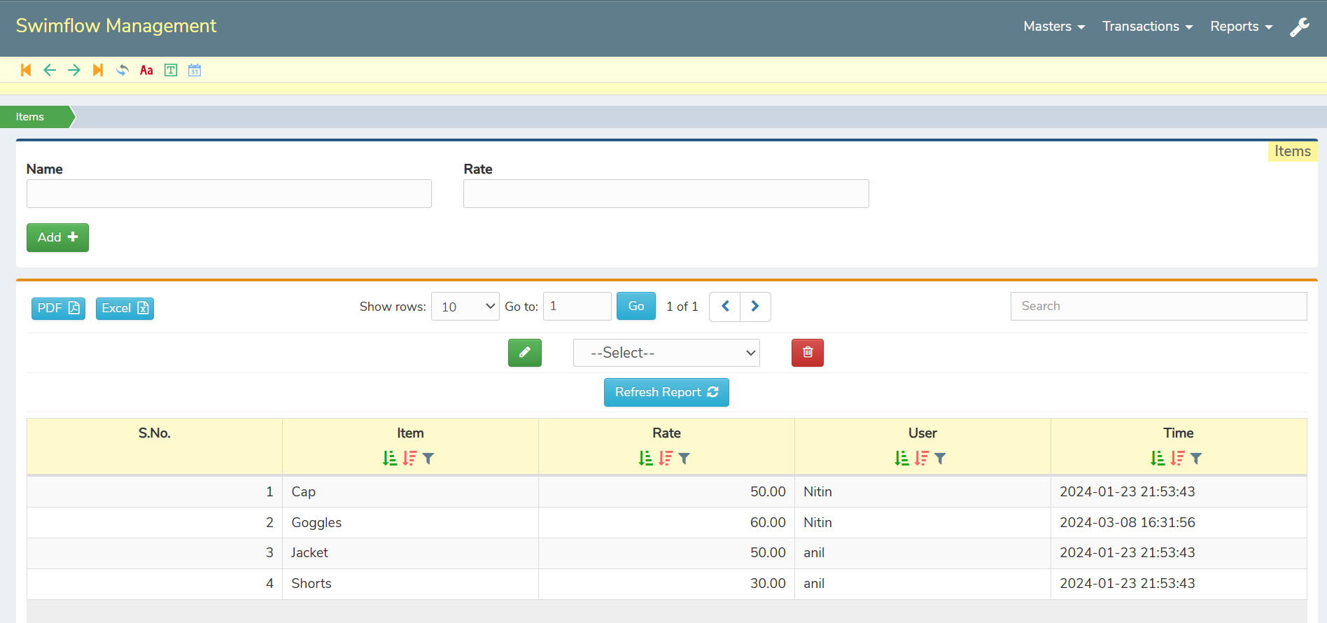Expand the Masters menu
This screenshot has width=1327, height=623.
click(1053, 27)
